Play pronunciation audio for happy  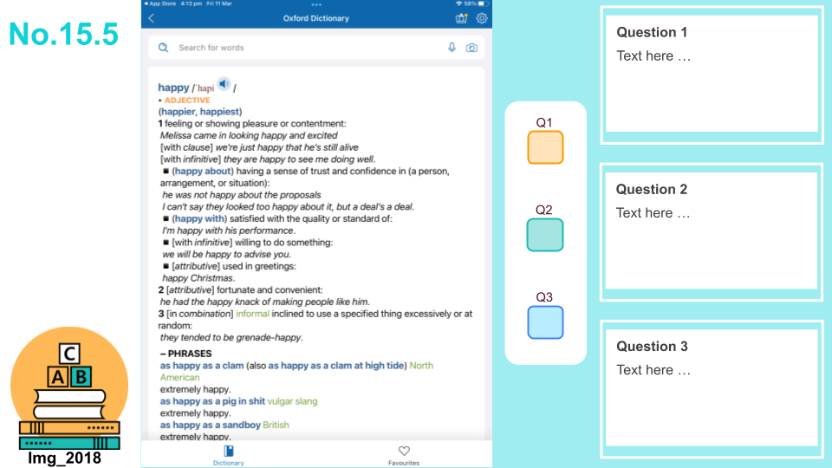pyautogui.click(x=224, y=84)
